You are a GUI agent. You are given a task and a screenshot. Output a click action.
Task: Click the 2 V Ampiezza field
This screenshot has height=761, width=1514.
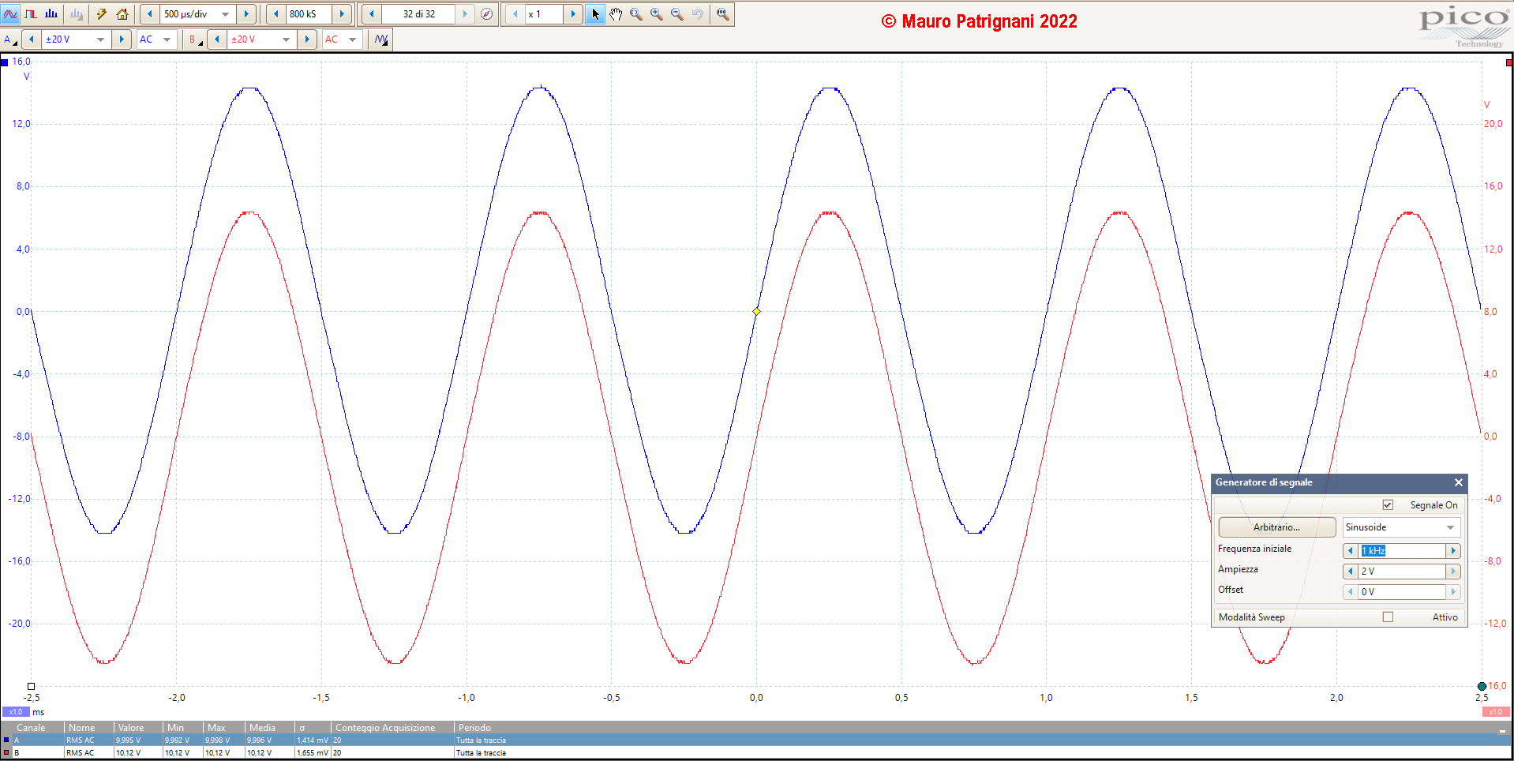point(1401,572)
